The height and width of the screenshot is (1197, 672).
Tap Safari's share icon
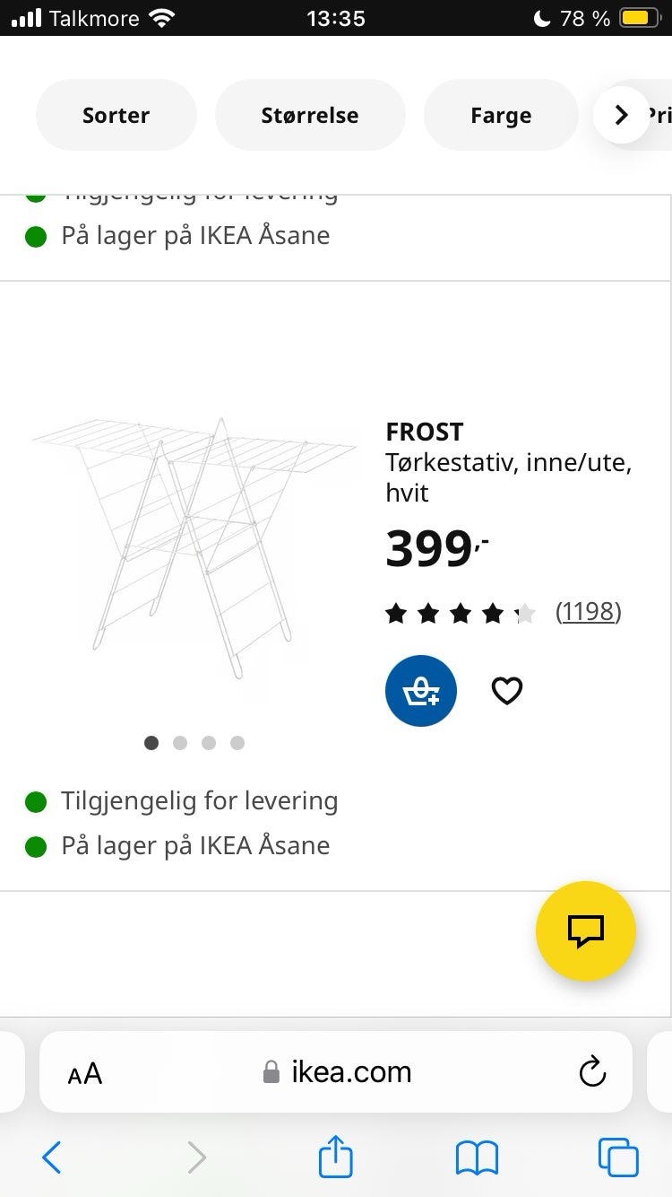click(x=336, y=1157)
